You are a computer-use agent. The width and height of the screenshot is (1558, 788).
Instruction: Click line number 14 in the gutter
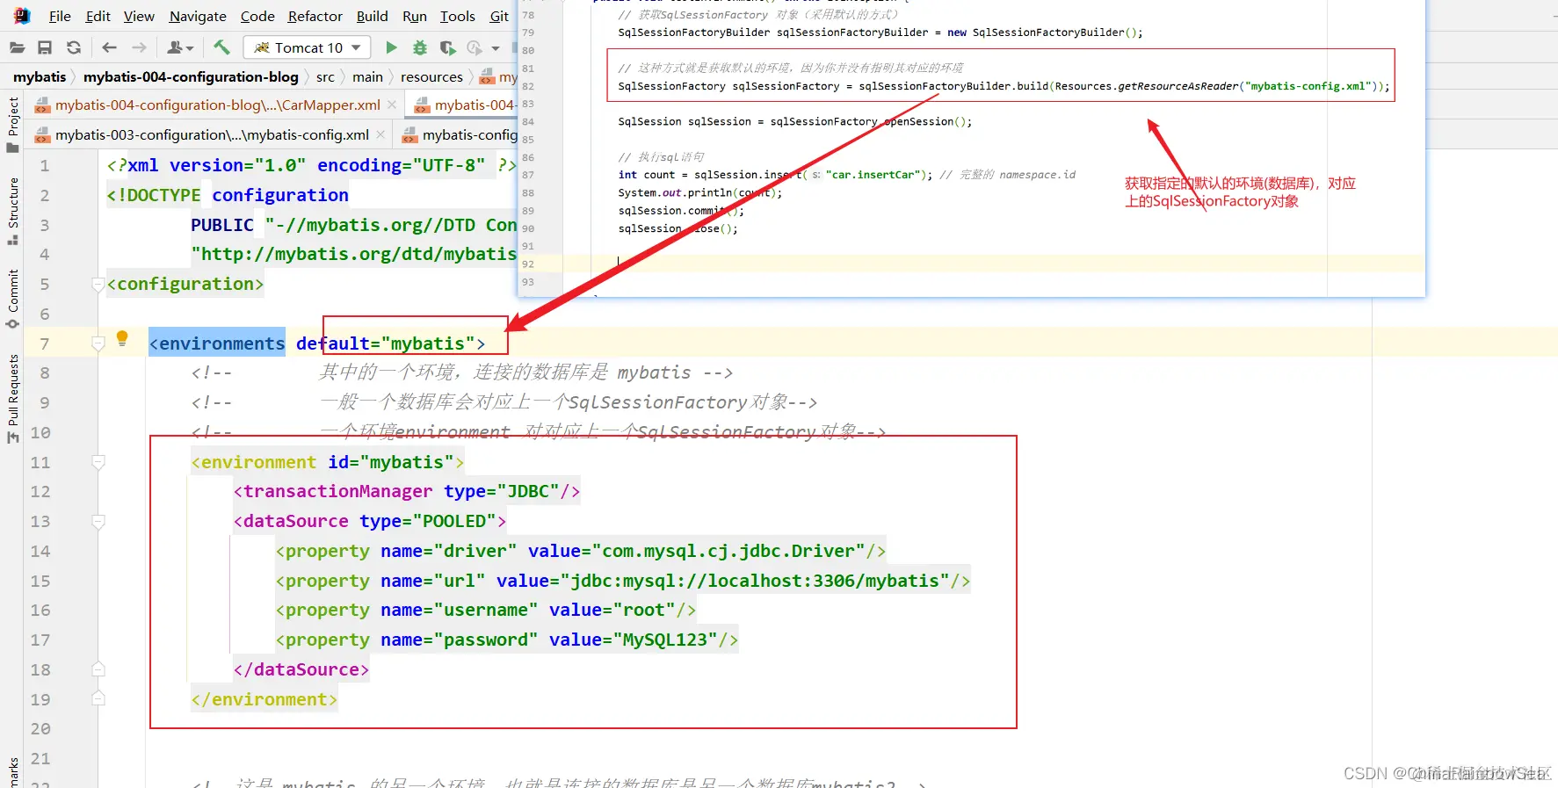40,552
